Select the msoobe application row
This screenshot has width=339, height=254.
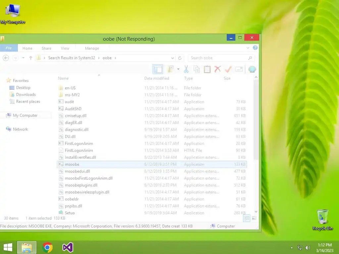[x=152, y=164]
